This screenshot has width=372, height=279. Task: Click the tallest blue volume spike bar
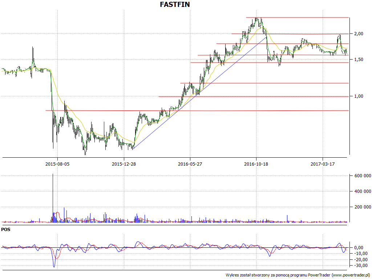[53, 198]
